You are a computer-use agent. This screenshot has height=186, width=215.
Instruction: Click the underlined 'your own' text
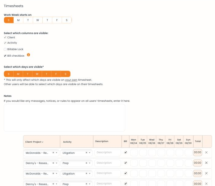(x=71, y=80)
